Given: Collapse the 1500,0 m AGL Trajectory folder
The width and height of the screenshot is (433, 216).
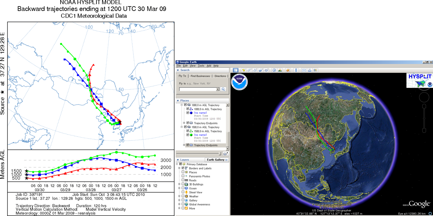Looking at the screenshot, I should [182, 127].
